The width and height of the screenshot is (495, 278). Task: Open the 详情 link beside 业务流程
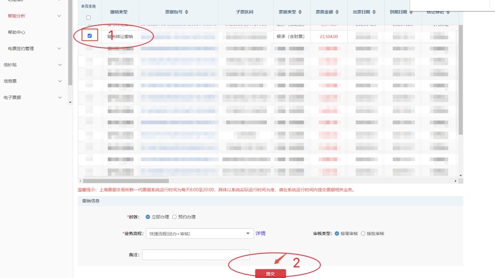[x=260, y=234]
